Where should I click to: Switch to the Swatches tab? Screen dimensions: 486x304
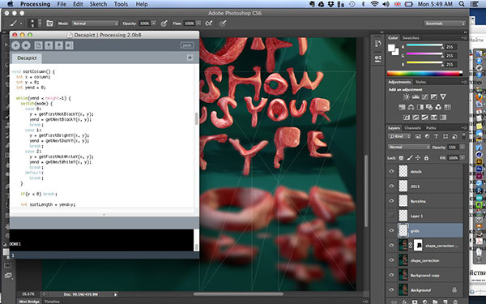click(x=411, y=38)
